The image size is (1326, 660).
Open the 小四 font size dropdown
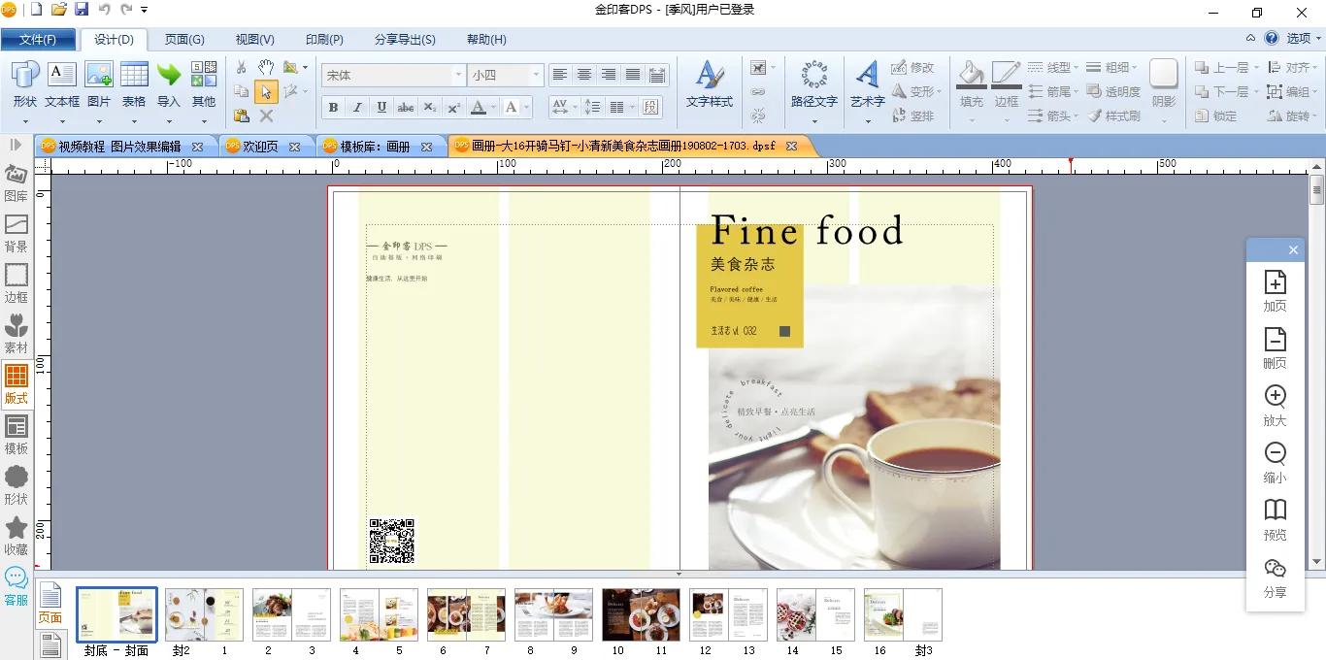pos(535,76)
